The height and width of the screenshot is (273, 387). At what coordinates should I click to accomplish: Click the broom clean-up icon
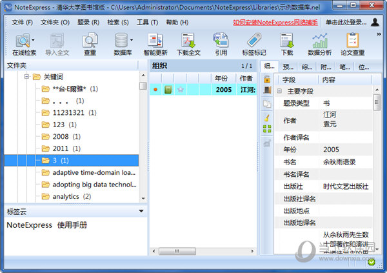[x=267, y=117]
